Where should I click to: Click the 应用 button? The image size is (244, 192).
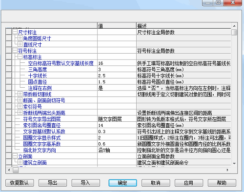189,183
